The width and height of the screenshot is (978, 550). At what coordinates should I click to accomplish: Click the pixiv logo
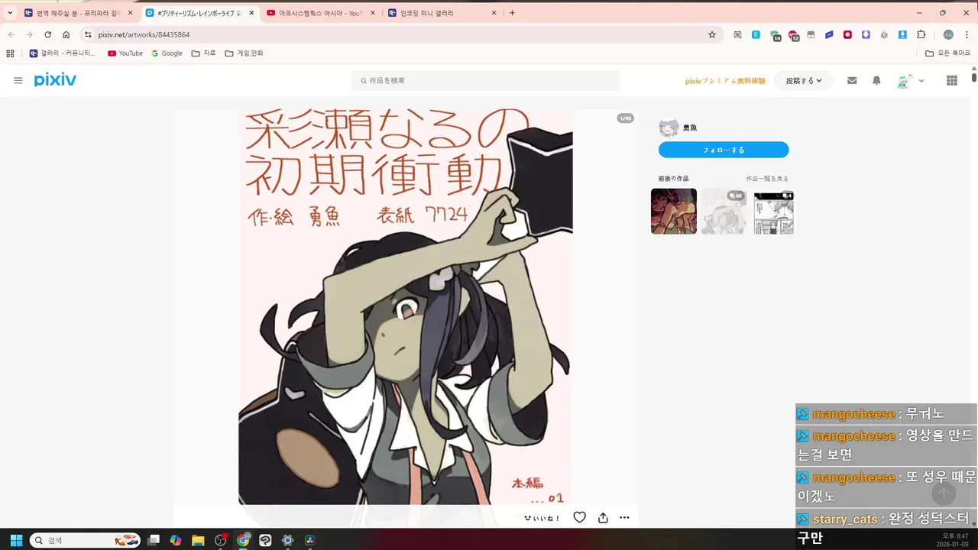[x=55, y=80]
